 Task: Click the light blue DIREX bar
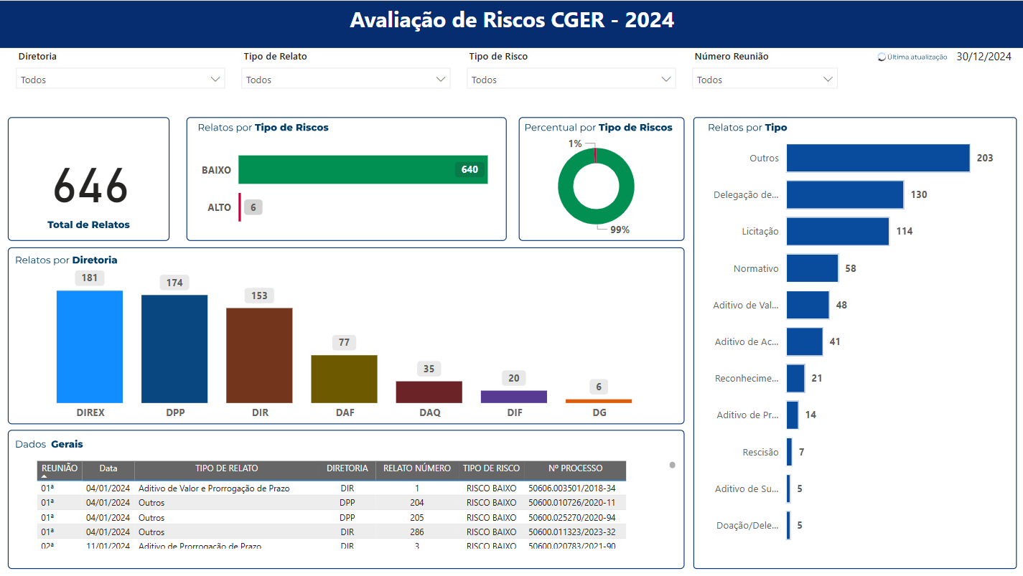click(x=90, y=346)
